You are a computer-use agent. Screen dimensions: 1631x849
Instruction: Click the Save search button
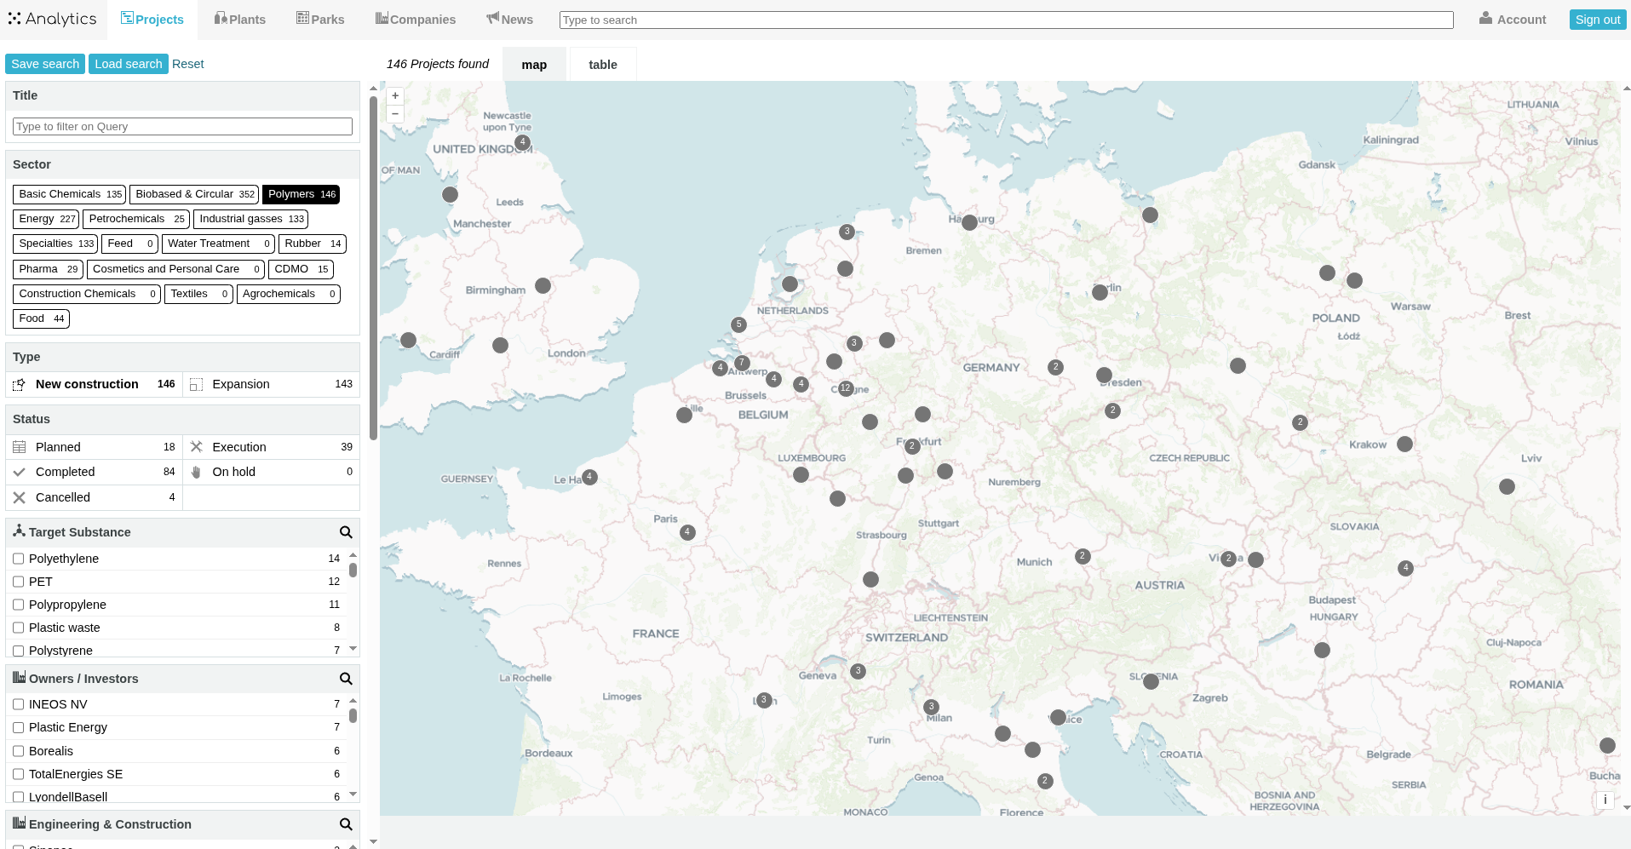45,64
